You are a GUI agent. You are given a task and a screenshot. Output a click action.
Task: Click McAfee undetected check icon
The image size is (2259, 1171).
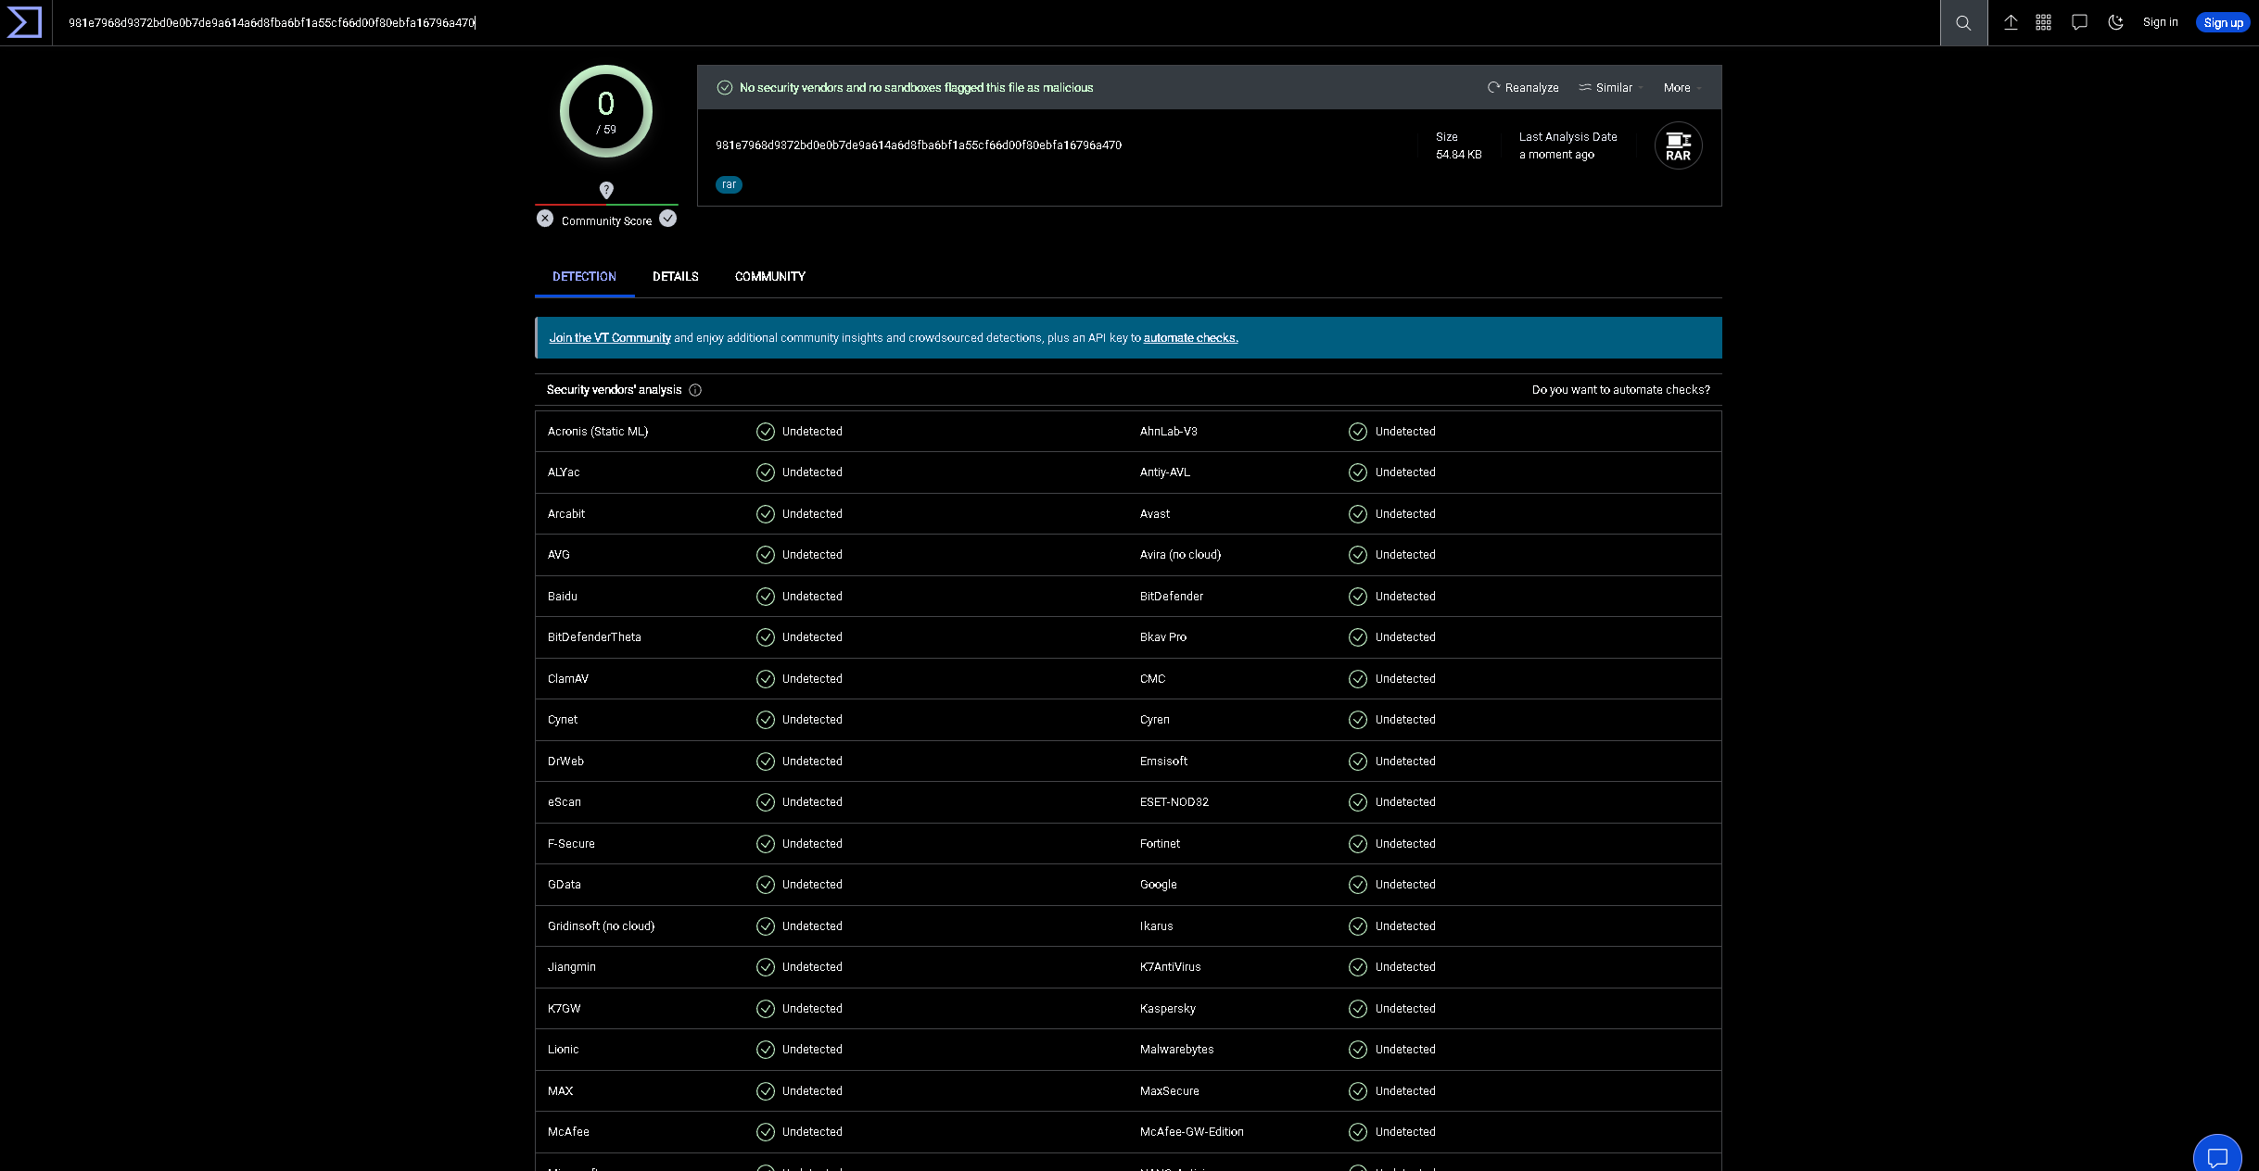coord(766,1132)
